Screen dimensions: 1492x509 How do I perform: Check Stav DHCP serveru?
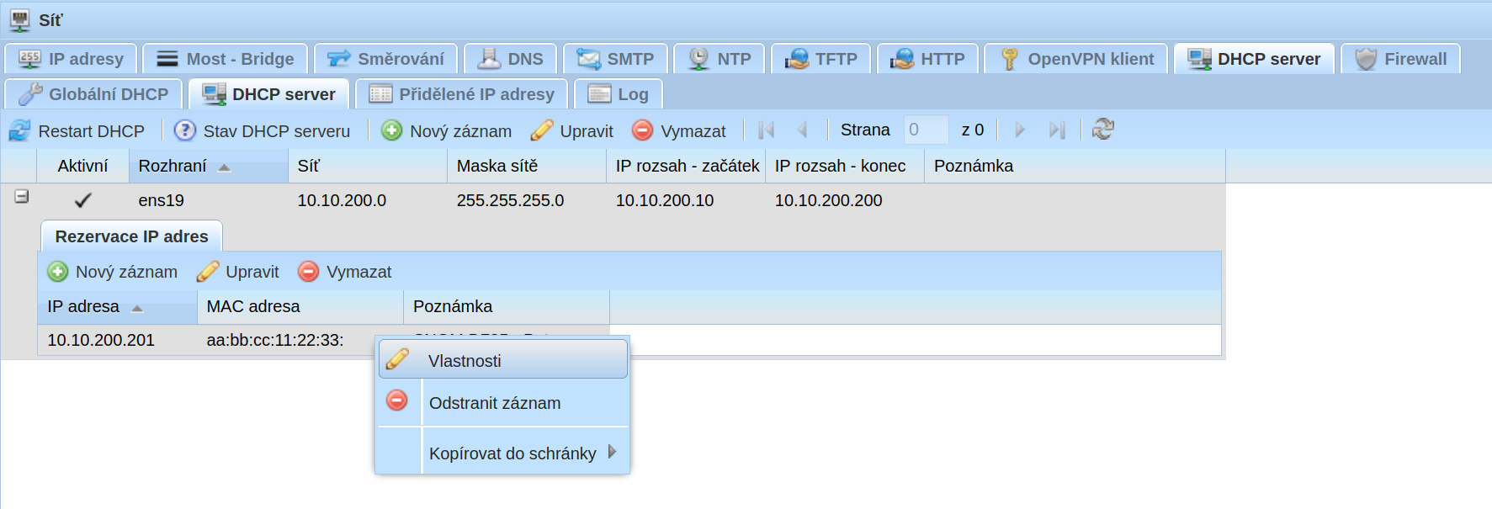(262, 130)
